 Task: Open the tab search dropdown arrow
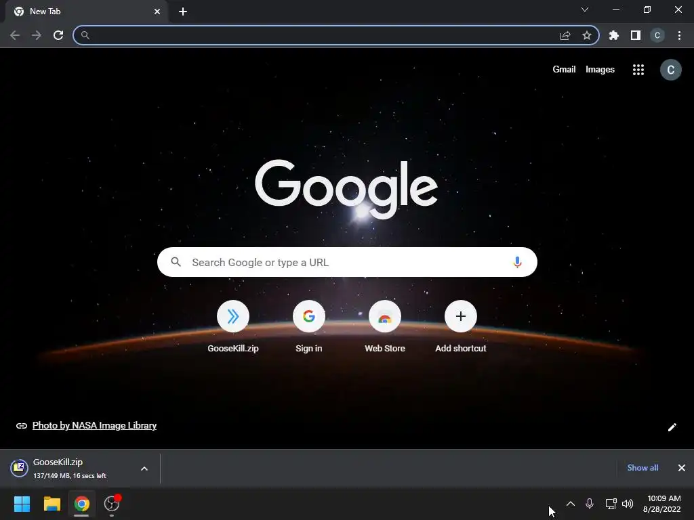(x=585, y=9)
